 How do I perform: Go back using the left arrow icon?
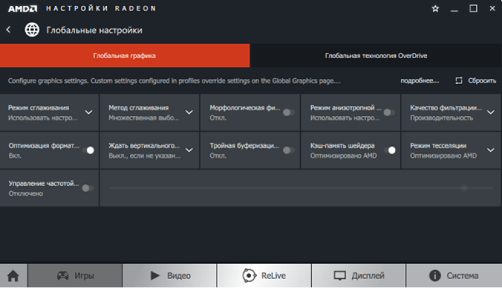pos(9,30)
